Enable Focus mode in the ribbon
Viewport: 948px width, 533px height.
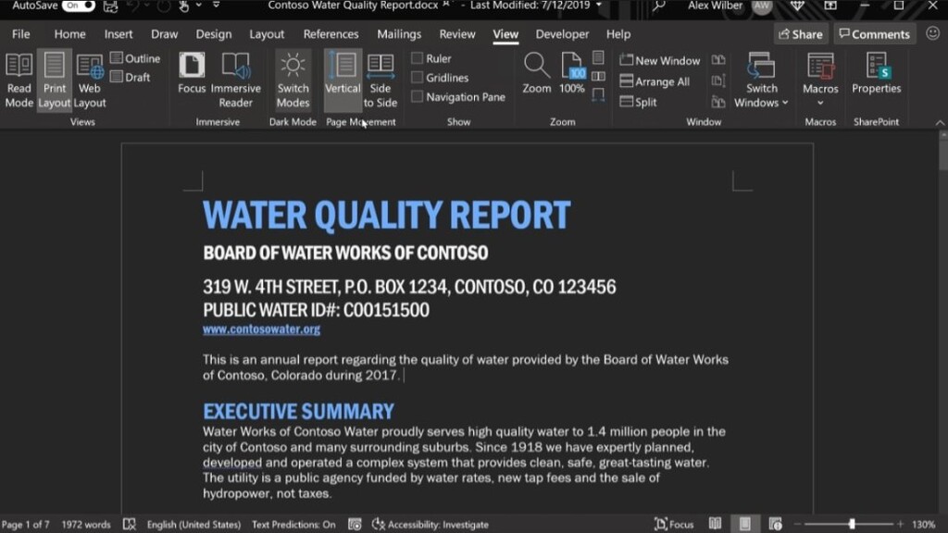pos(192,74)
